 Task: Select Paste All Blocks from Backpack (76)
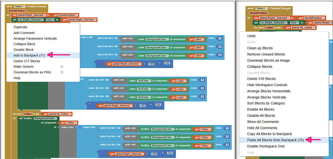click(x=276, y=140)
